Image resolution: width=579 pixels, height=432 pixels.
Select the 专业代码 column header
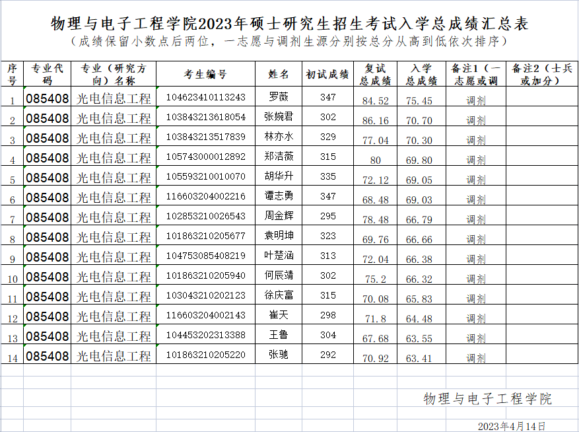tap(47, 74)
